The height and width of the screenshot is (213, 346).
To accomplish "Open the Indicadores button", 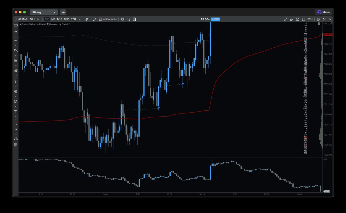I will pos(108,19).
